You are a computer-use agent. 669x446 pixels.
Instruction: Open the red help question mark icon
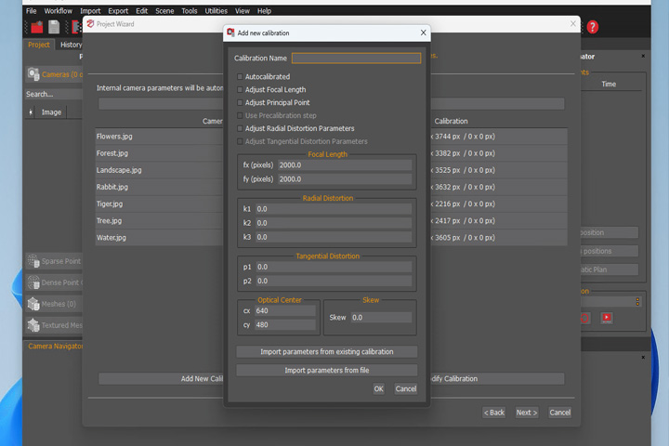pos(592,27)
